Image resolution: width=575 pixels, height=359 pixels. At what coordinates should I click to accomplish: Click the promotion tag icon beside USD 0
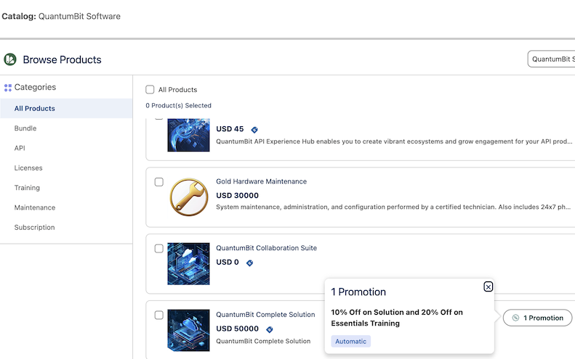250,263
